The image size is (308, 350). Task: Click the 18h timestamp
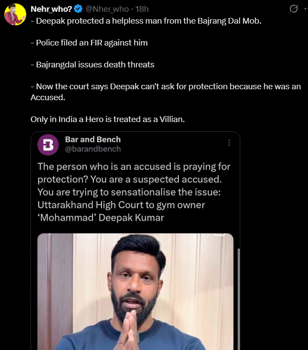click(142, 9)
